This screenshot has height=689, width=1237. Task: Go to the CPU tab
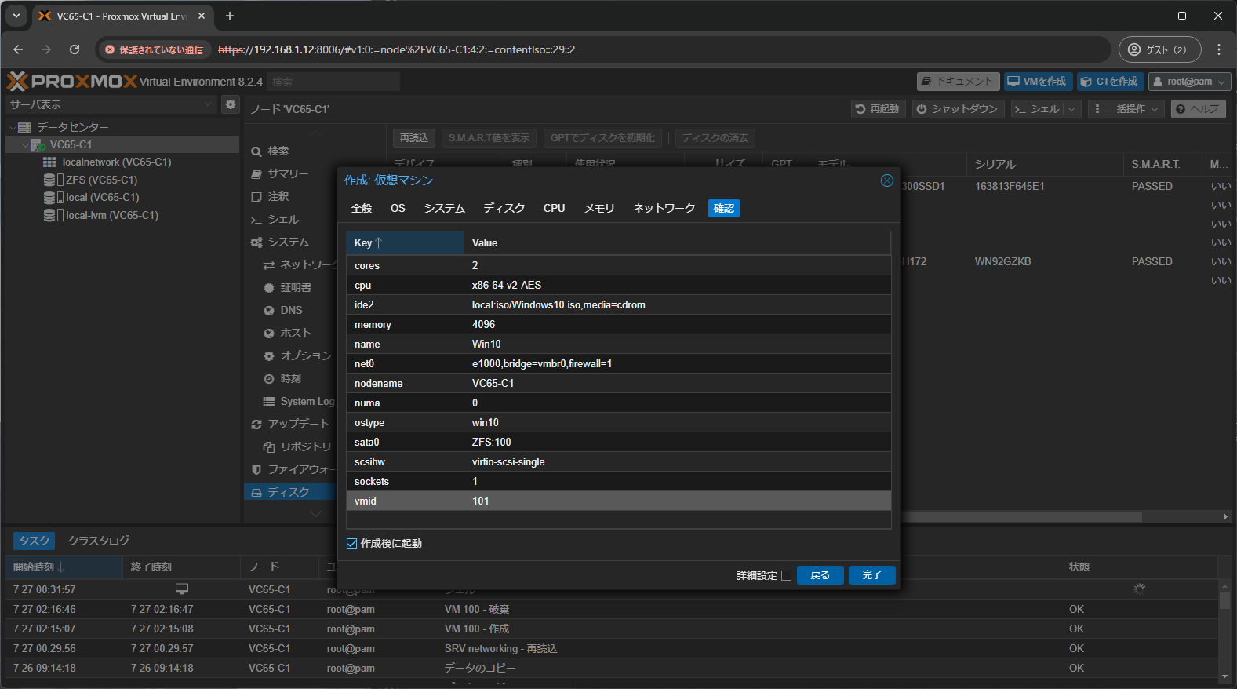(x=554, y=208)
